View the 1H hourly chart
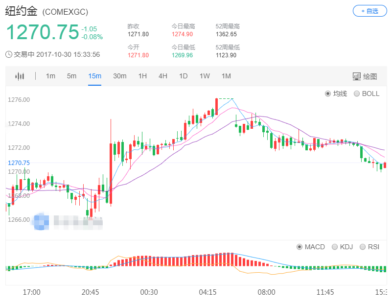Viewport: 392px width, 306px height. point(142,76)
